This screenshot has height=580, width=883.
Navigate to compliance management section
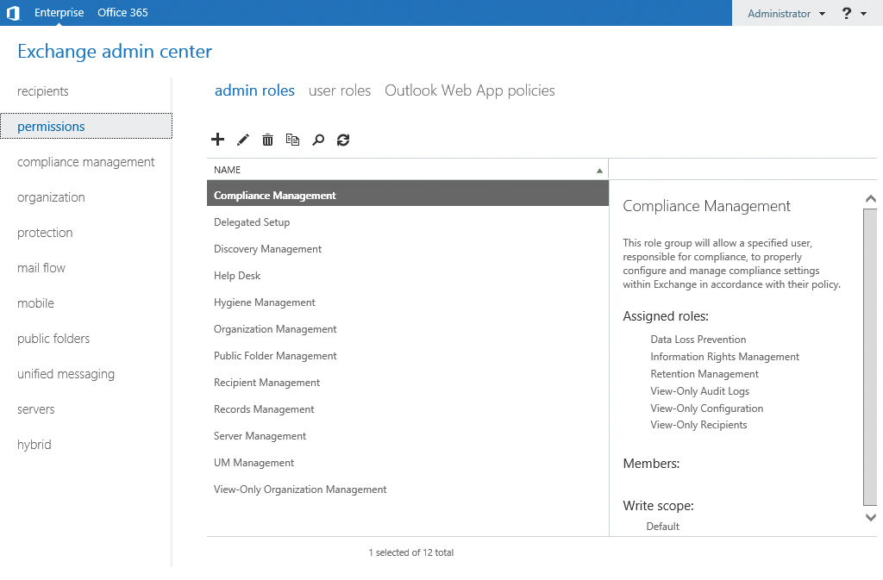point(85,161)
